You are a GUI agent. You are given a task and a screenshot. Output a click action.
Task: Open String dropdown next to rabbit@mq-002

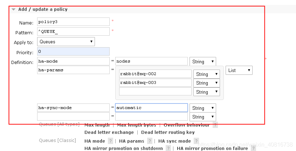pyautogui.click(x=207, y=74)
